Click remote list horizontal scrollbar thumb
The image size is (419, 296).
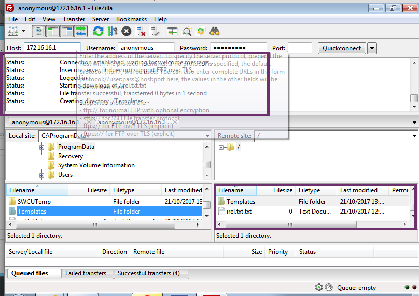(290, 224)
